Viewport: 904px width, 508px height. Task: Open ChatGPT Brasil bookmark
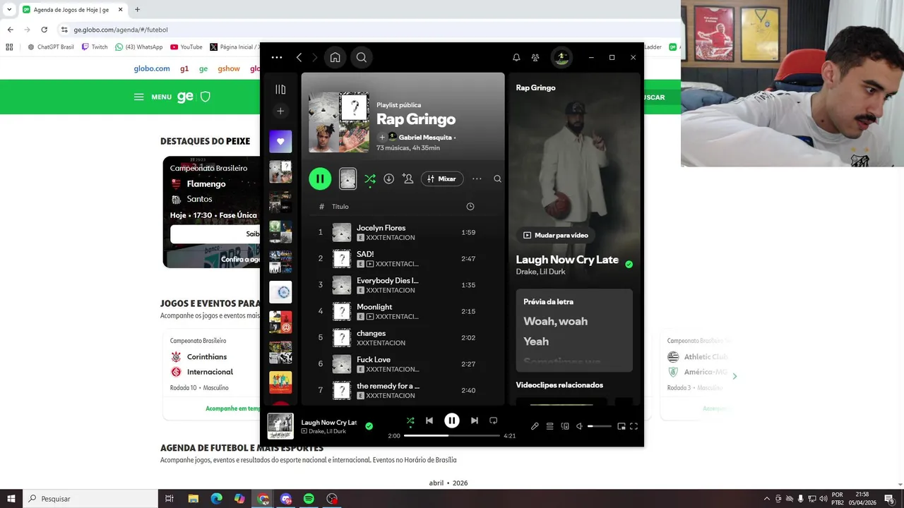pyautogui.click(x=51, y=47)
